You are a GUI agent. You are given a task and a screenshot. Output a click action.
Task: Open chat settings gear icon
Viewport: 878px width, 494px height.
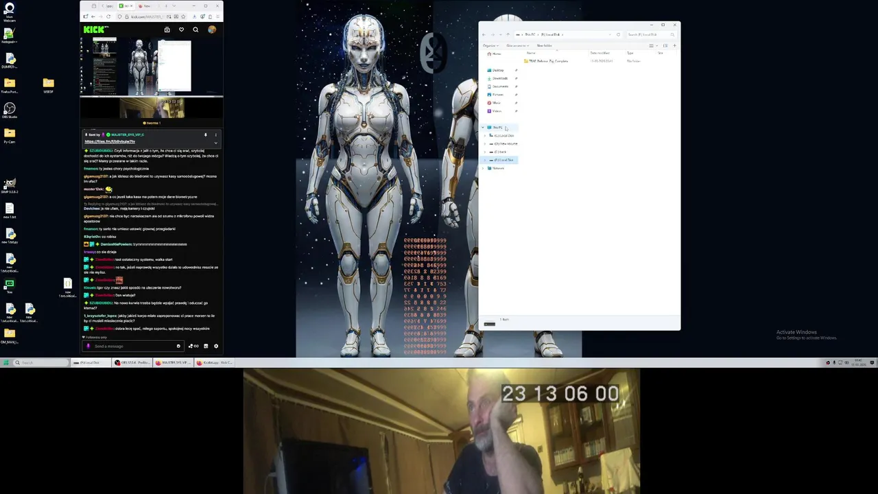coord(216,346)
